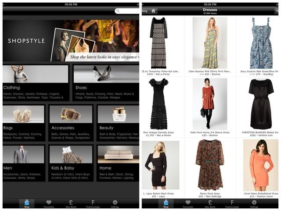The height and width of the screenshot is (211, 281).
Task: Open the Home category
Action: click(118, 163)
